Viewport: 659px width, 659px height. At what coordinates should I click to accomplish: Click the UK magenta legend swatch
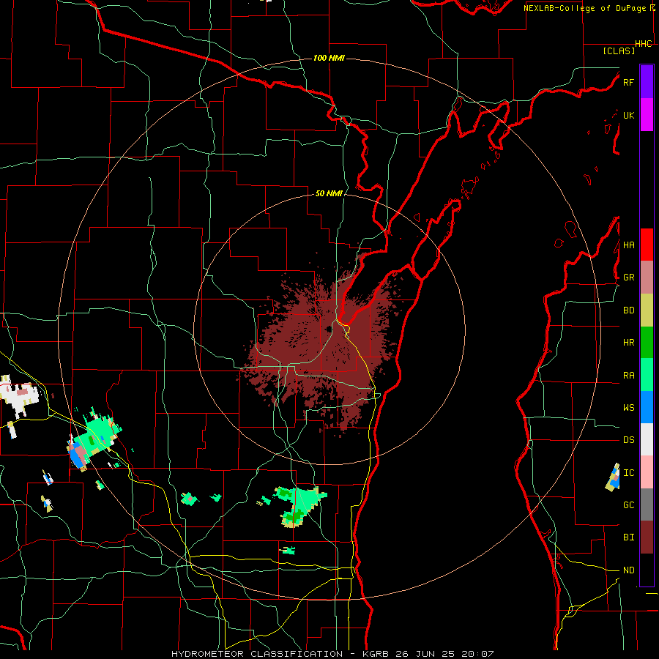tap(647, 115)
